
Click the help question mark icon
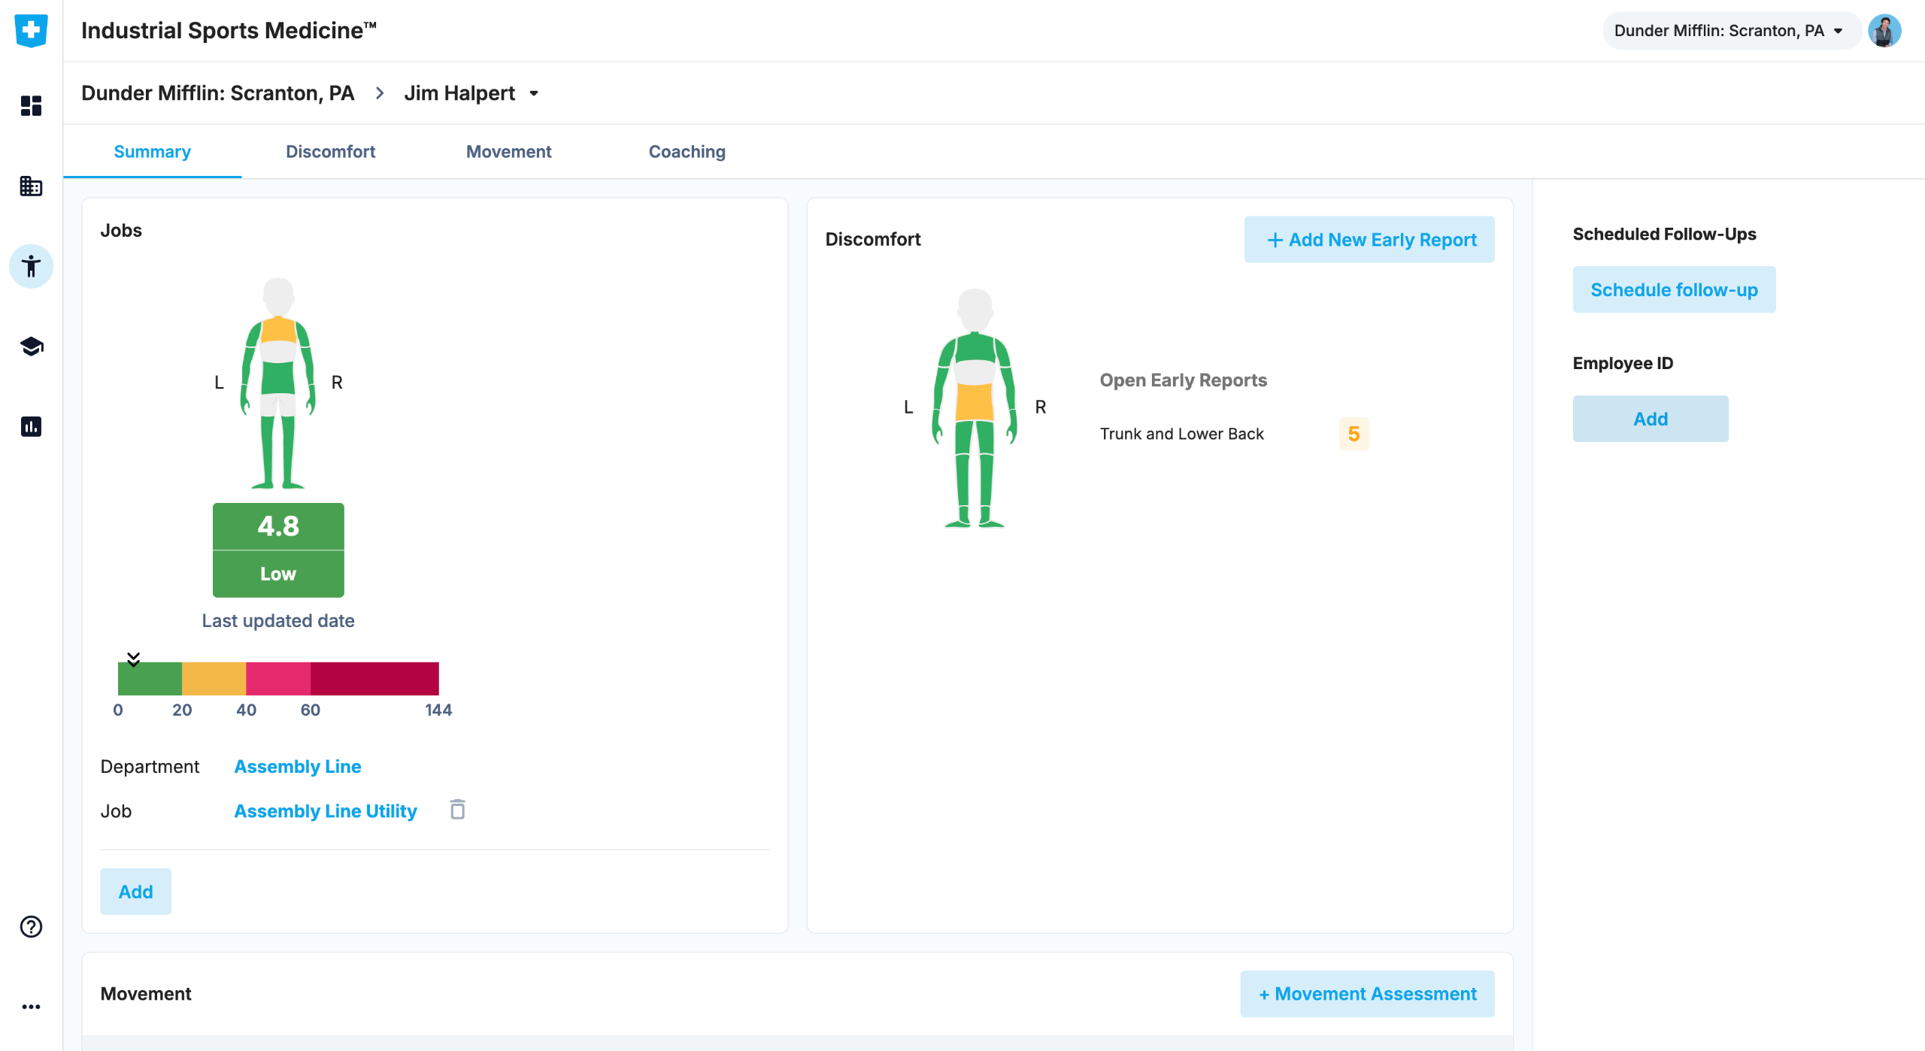(31, 926)
